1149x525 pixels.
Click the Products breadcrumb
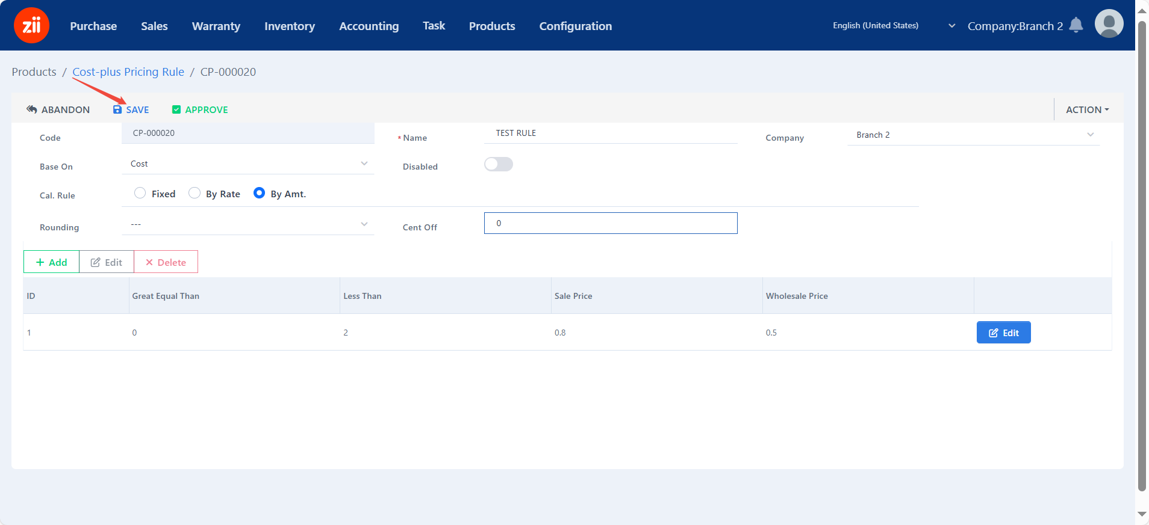(34, 72)
